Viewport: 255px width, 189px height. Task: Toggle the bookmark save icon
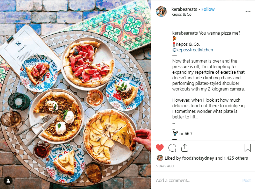pyautogui.click(x=248, y=148)
